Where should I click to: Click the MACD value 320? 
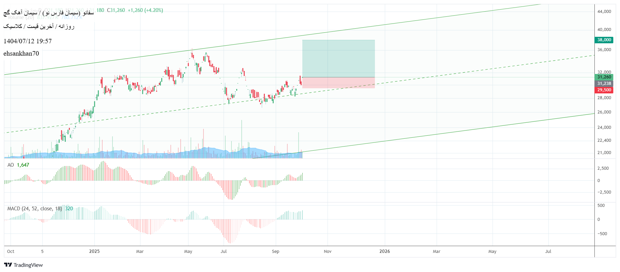[x=69, y=209]
